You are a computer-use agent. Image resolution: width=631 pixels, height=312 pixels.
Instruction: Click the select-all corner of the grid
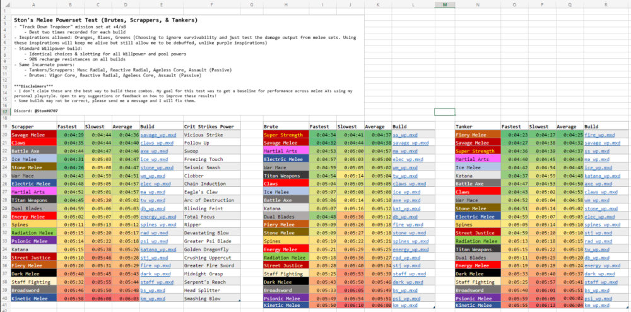pos(4,4)
